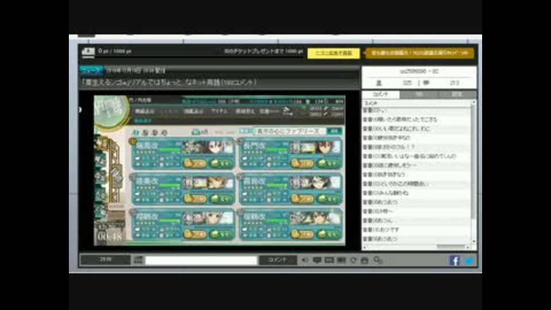Screen dimensions: 551x310
Task: Click 陸奥改 ship portrait
Action: tap(208, 183)
